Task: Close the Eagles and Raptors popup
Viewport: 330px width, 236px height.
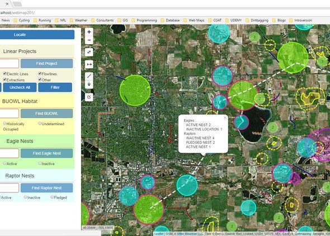Action: coord(225,117)
